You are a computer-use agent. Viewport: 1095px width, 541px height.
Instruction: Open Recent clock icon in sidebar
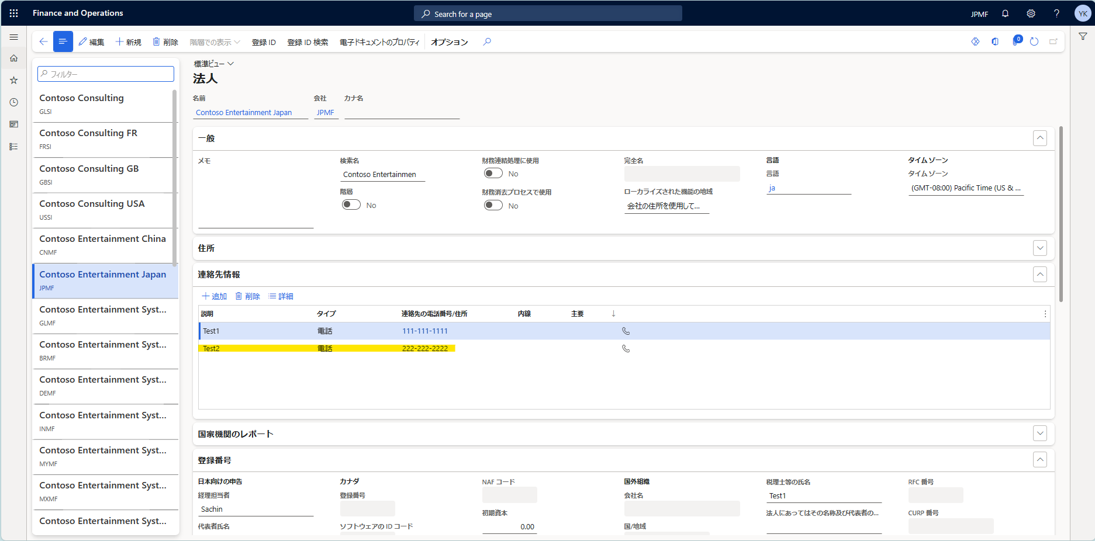pos(13,102)
